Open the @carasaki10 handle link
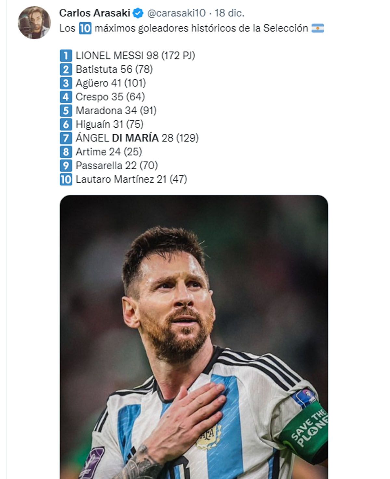The width and height of the screenshot is (390, 479). tap(176, 13)
